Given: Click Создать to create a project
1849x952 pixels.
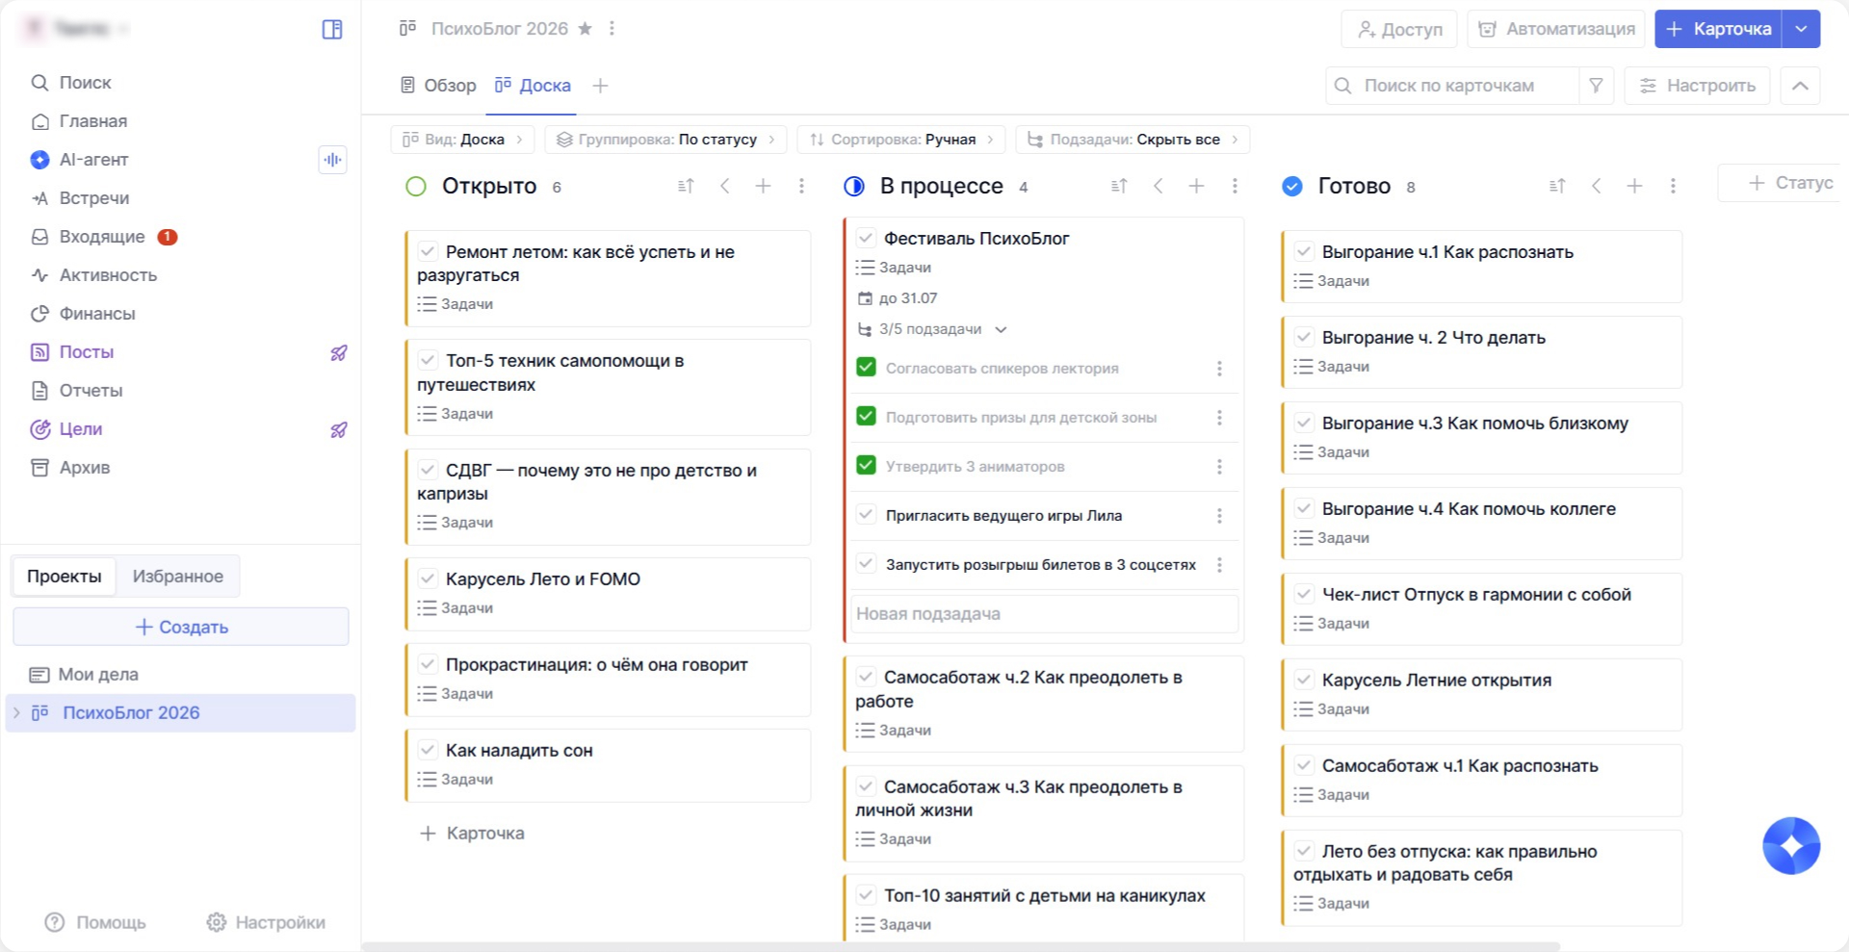Looking at the screenshot, I should coord(181,627).
